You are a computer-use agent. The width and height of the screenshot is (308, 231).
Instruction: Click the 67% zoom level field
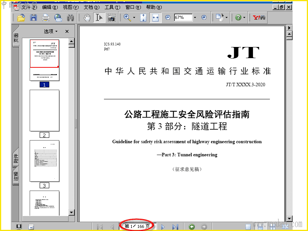click(x=183, y=17)
